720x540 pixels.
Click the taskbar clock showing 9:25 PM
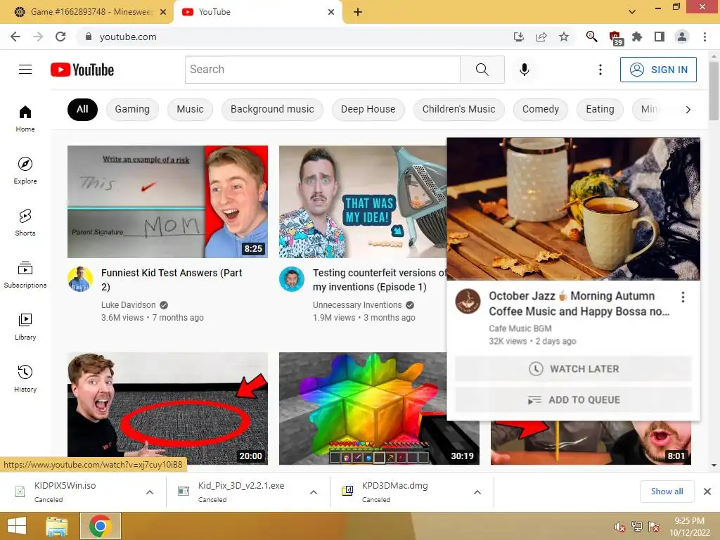pos(689,527)
